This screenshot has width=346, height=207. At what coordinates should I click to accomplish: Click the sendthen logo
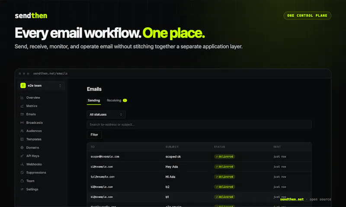tap(31, 16)
